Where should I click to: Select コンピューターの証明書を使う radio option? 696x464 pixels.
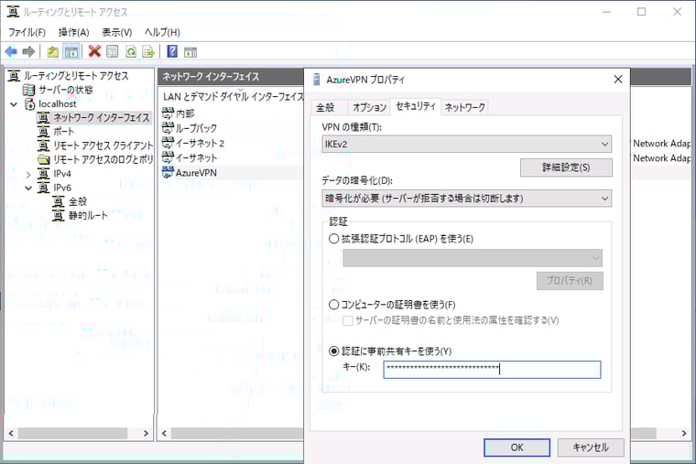[334, 304]
